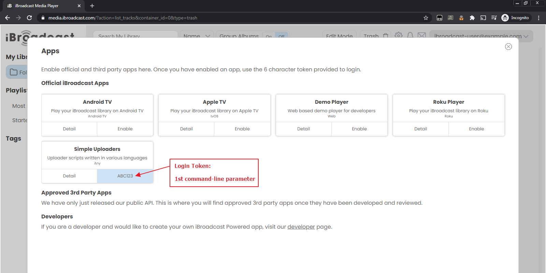Toggle Group Albums to On

point(269,36)
